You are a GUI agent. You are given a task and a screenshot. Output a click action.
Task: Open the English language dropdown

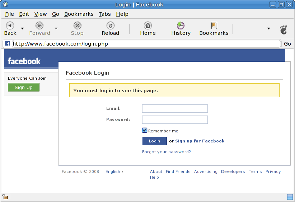(114, 172)
